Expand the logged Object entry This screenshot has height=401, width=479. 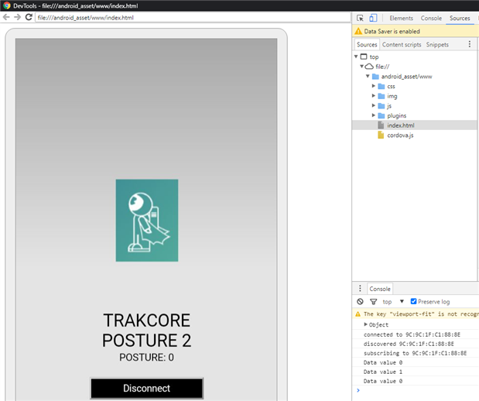pyautogui.click(x=366, y=324)
